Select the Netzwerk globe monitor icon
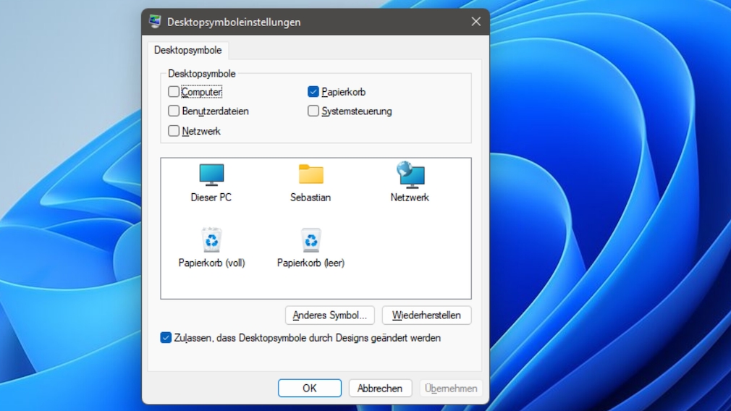This screenshot has height=411, width=731. [410, 174]
